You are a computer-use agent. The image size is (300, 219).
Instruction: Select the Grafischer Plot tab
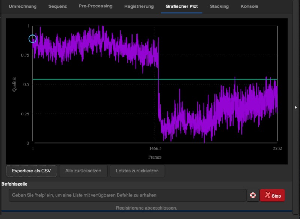coord(182,6)
